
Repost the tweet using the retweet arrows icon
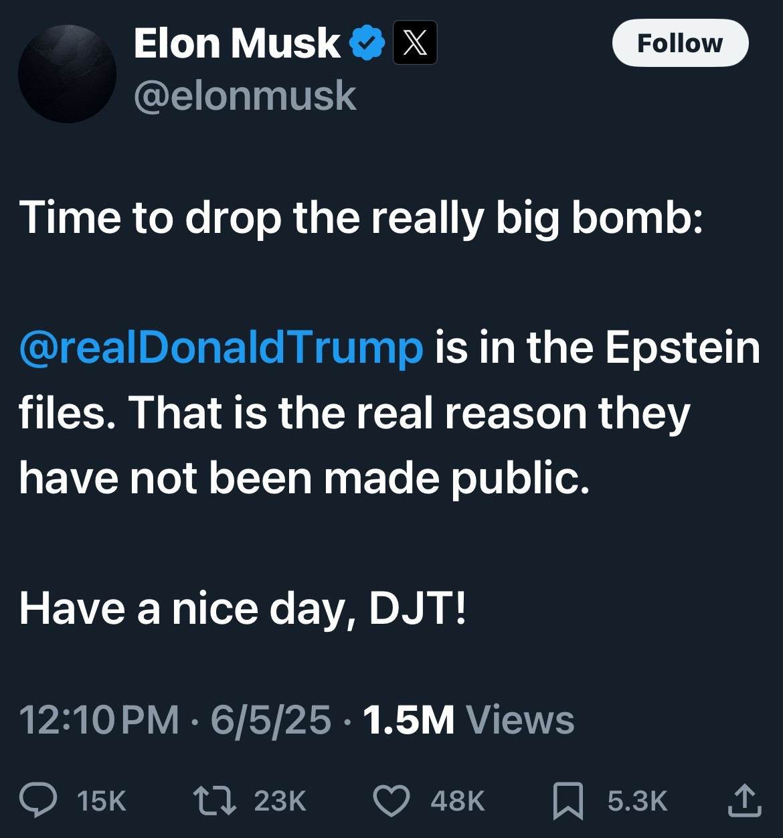click(214, 801)
